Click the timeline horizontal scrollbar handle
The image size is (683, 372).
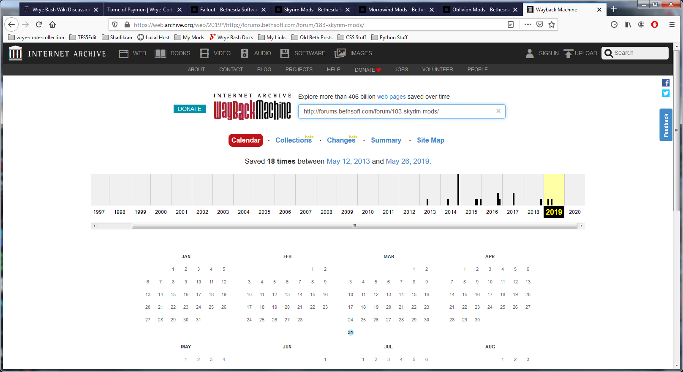pyautogui.click(x=354, y=226)
